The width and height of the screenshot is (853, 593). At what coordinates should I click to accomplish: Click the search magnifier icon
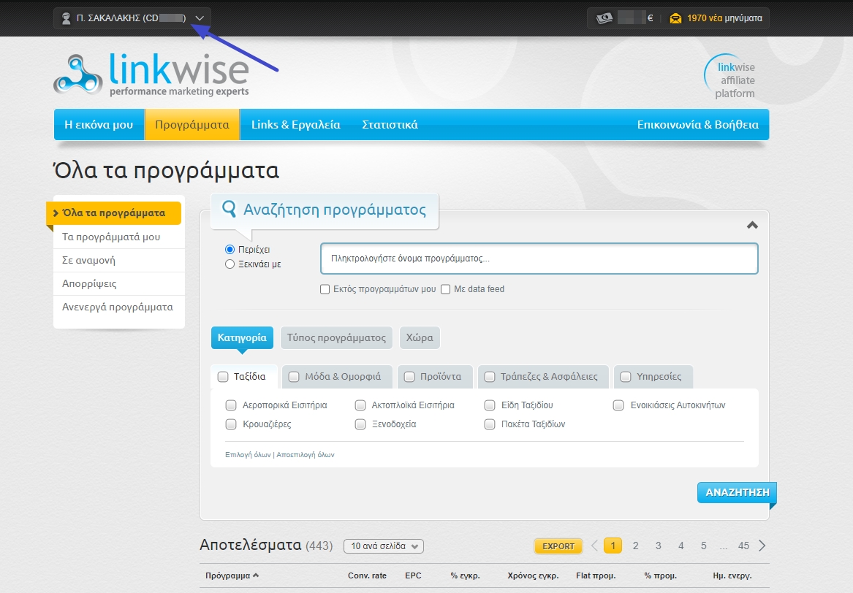tap(229, 210)
